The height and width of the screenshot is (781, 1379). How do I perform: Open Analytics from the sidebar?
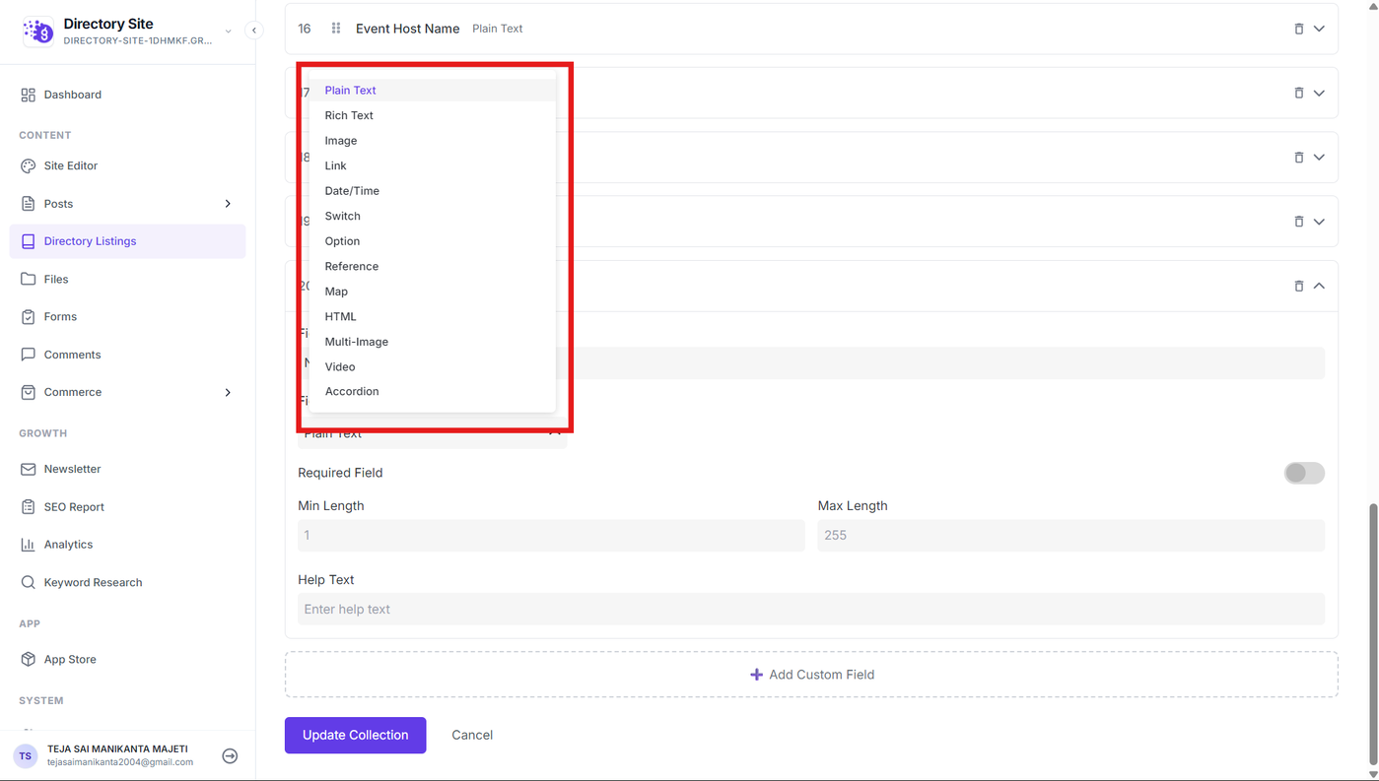(68, 545)
